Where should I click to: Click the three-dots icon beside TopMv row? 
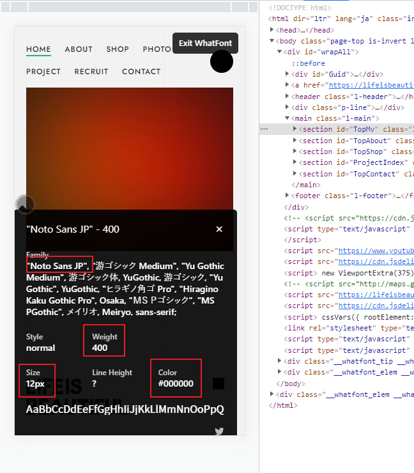pyautogui.click(x=264, y=129)
